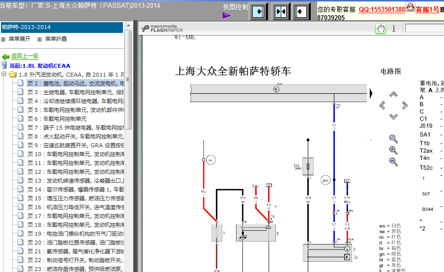Open 页 16 : 机油压力降低开关 page
This screenshot has height=272, width=444.
click(75, 207)
